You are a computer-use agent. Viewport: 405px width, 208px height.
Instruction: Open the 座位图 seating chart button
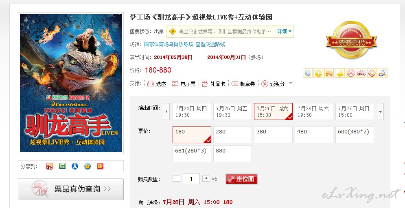pyautogui.click(x=241, y=179)
